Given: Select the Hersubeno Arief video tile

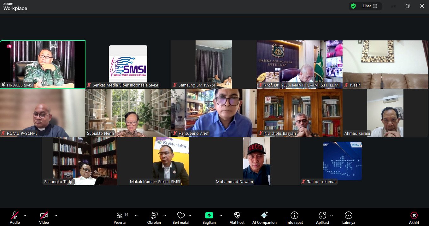Looking at the screenshot, I should (214, 113).
